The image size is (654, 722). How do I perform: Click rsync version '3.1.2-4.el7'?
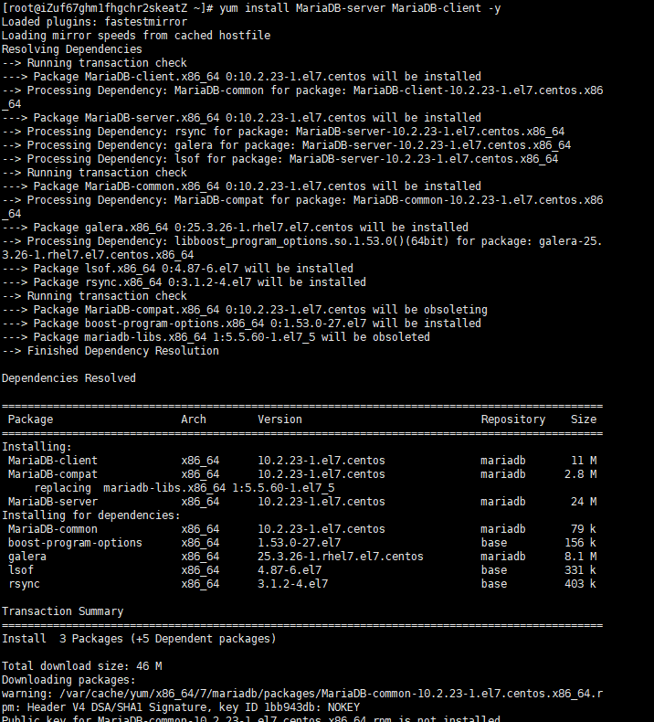pyautogui.click(x=292, y=584)
